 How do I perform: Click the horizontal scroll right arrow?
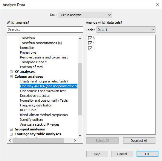tap(75, 141)
